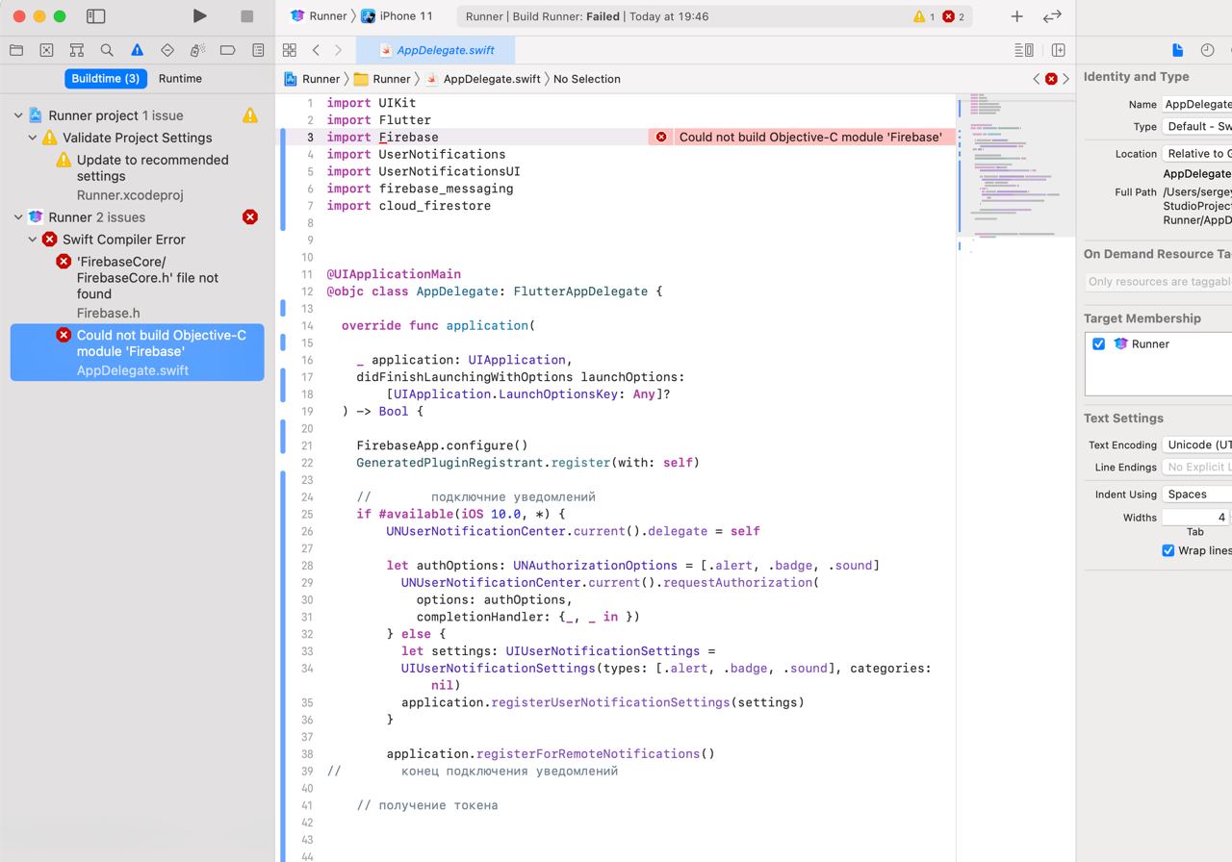Click the inline error icon on line 3
The width and height of the screenshot is (1232, 862).
click(660, 137)
